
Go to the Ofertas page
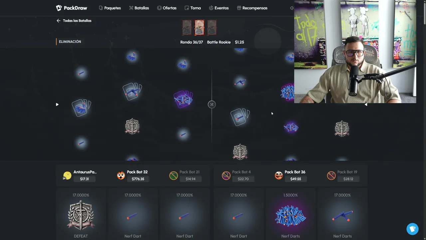[x=167, y=8]
